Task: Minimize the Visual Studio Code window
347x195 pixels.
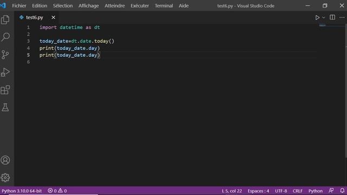Action: tap(307, 5)
